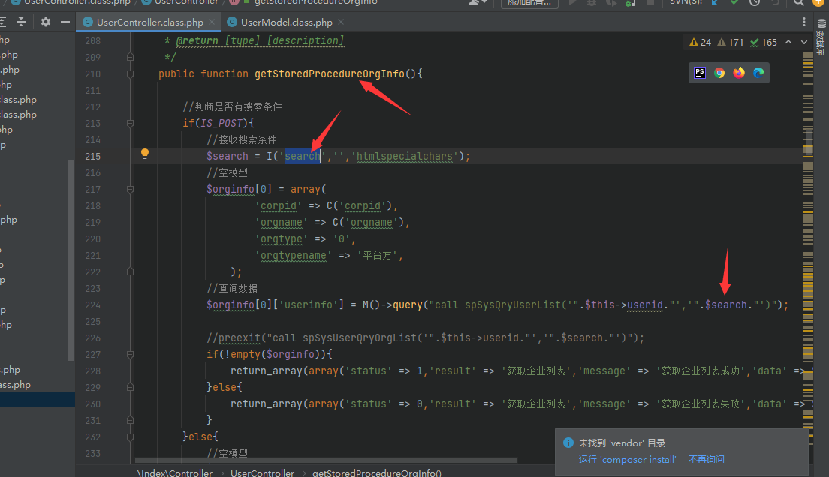829x477 pixels.
Task: Collapse all nodes in the project panel
Action: [21, 22]
